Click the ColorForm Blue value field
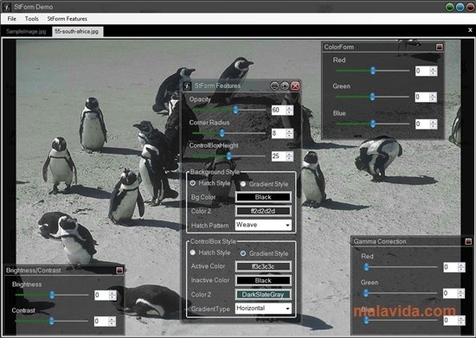Viewport: 476px width, 338px height. coord(422,124)
